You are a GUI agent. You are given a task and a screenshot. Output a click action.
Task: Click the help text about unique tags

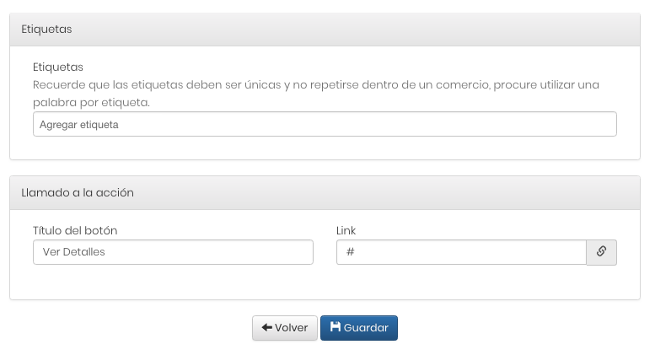coord(316,94)
